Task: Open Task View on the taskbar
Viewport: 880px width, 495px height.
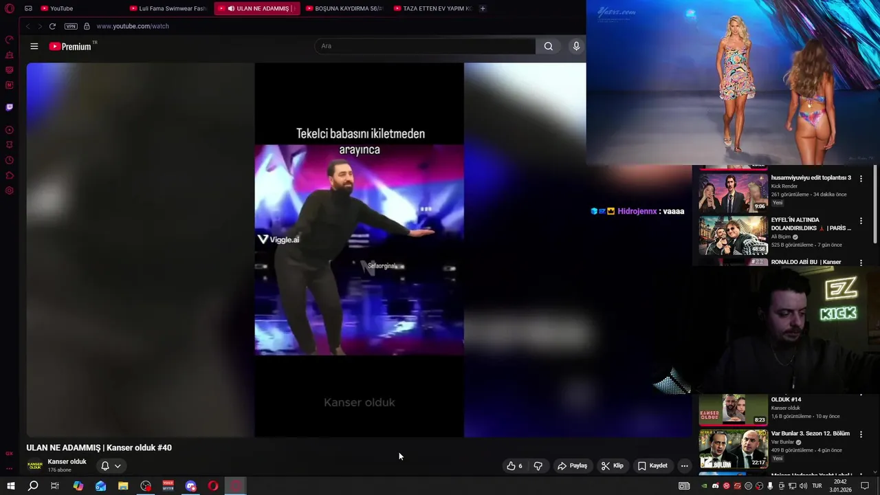Action: coord(55,486)
